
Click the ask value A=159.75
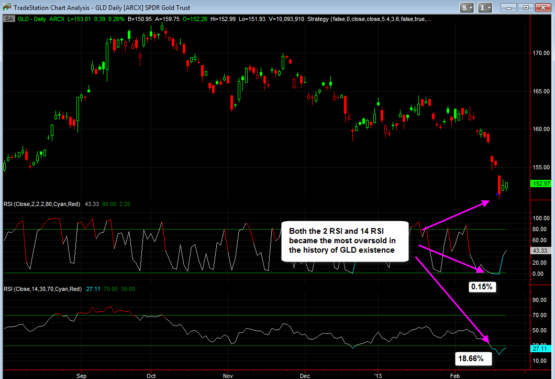click(167, 19)
